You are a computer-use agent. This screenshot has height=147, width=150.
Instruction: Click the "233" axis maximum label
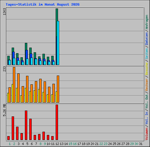4,69
